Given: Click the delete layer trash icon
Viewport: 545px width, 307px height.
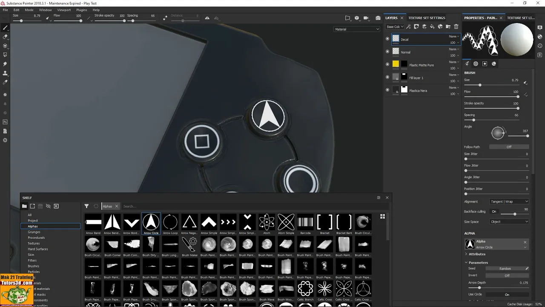Looking at the screenshot, I should click(456, 26).
